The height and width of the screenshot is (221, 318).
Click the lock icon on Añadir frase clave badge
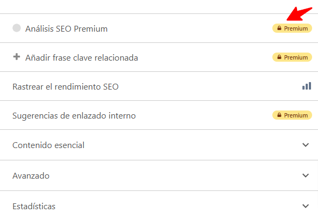pos(279,57)
